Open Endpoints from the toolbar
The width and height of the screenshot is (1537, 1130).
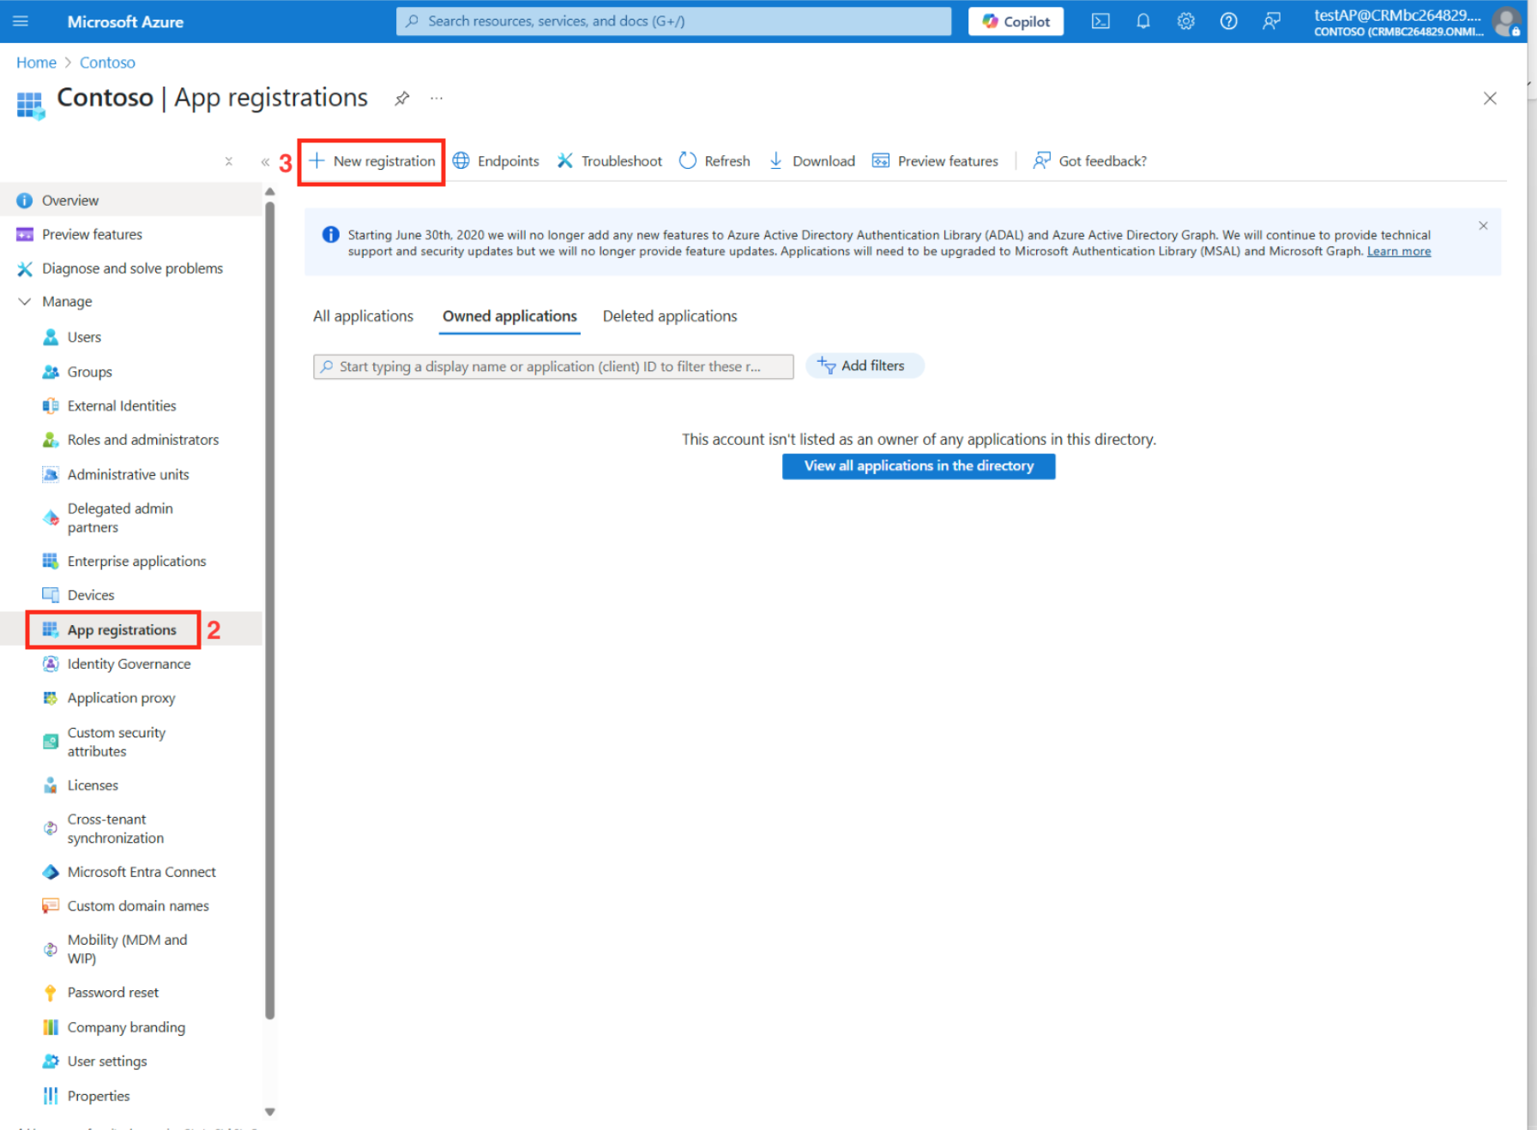[496, 161]
